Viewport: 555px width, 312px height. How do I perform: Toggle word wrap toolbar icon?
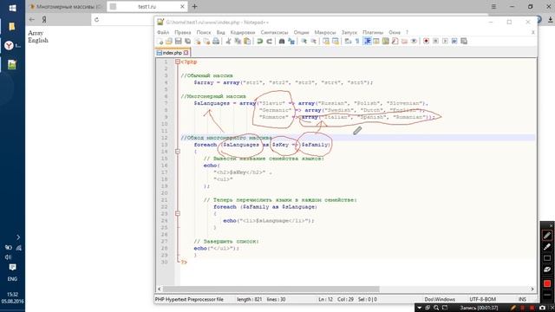coord(349,42)
